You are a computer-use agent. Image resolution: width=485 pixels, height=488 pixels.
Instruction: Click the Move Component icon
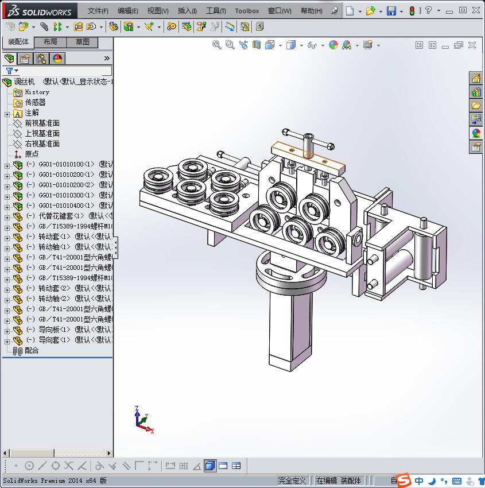coord(91,27)
